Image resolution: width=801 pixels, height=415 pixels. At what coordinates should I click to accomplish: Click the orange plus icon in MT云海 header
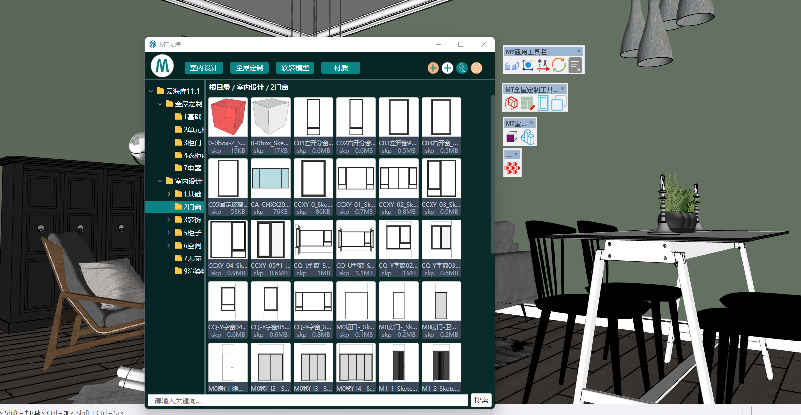(x=433, y=68)
